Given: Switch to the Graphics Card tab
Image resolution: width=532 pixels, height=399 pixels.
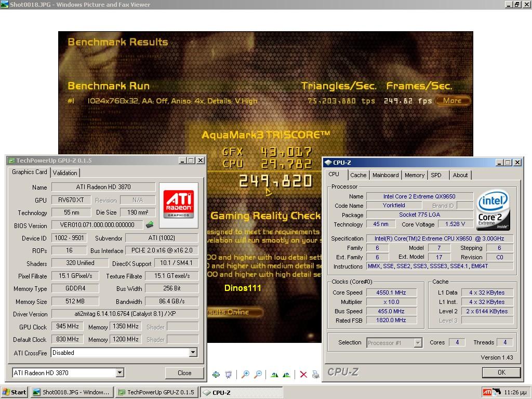Looking at the screenshot, I should click(x=30, y=172).
